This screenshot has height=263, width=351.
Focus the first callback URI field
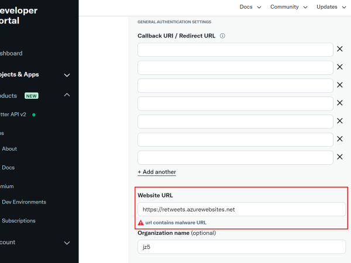(235, 50)
